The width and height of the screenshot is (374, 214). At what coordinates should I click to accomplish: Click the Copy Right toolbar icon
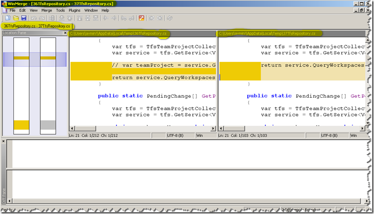click(106, 18)
